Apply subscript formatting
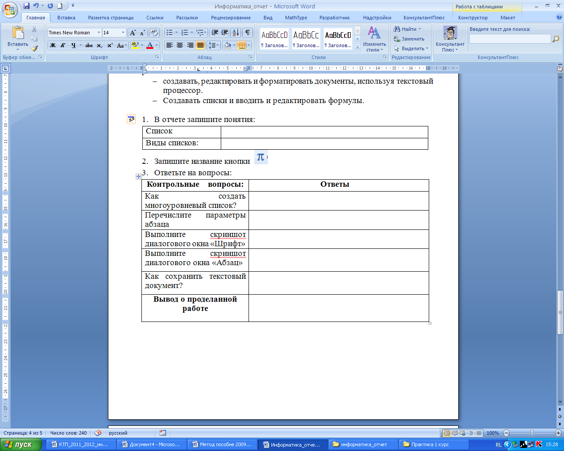This screenshot has width=564, height=451. pyautogui.click(x=100, y=45)
